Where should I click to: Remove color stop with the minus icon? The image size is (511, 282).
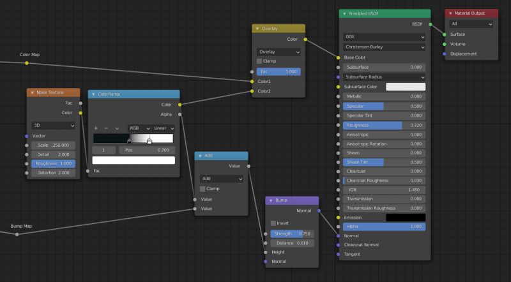click(106, 128)
